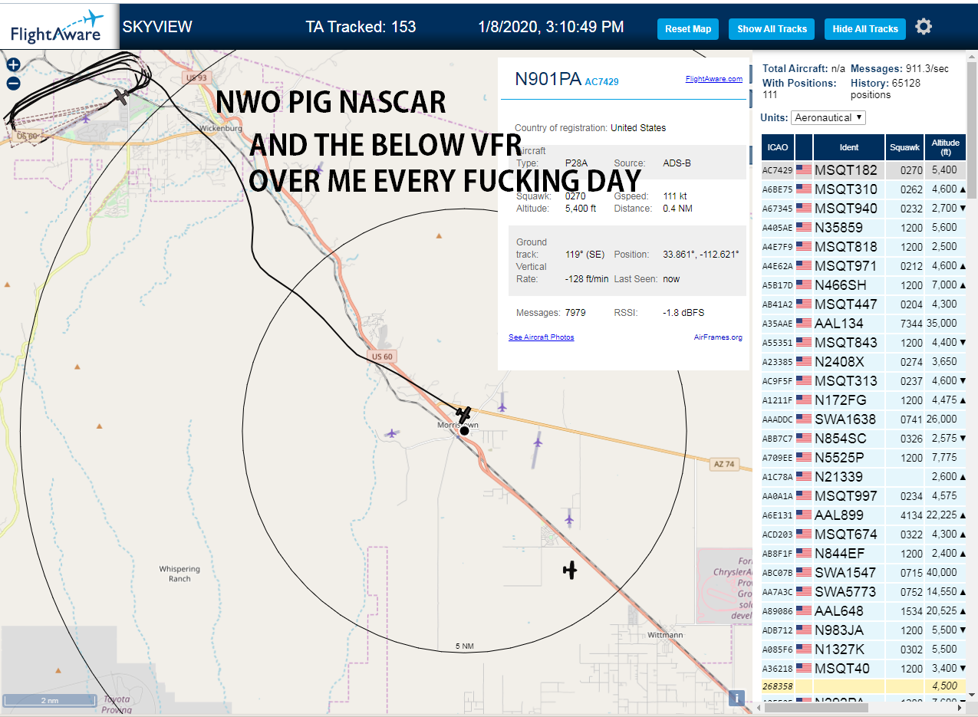Select the AAL134 row
Viewport: 978px width, 717px height.
pos(864,323)
